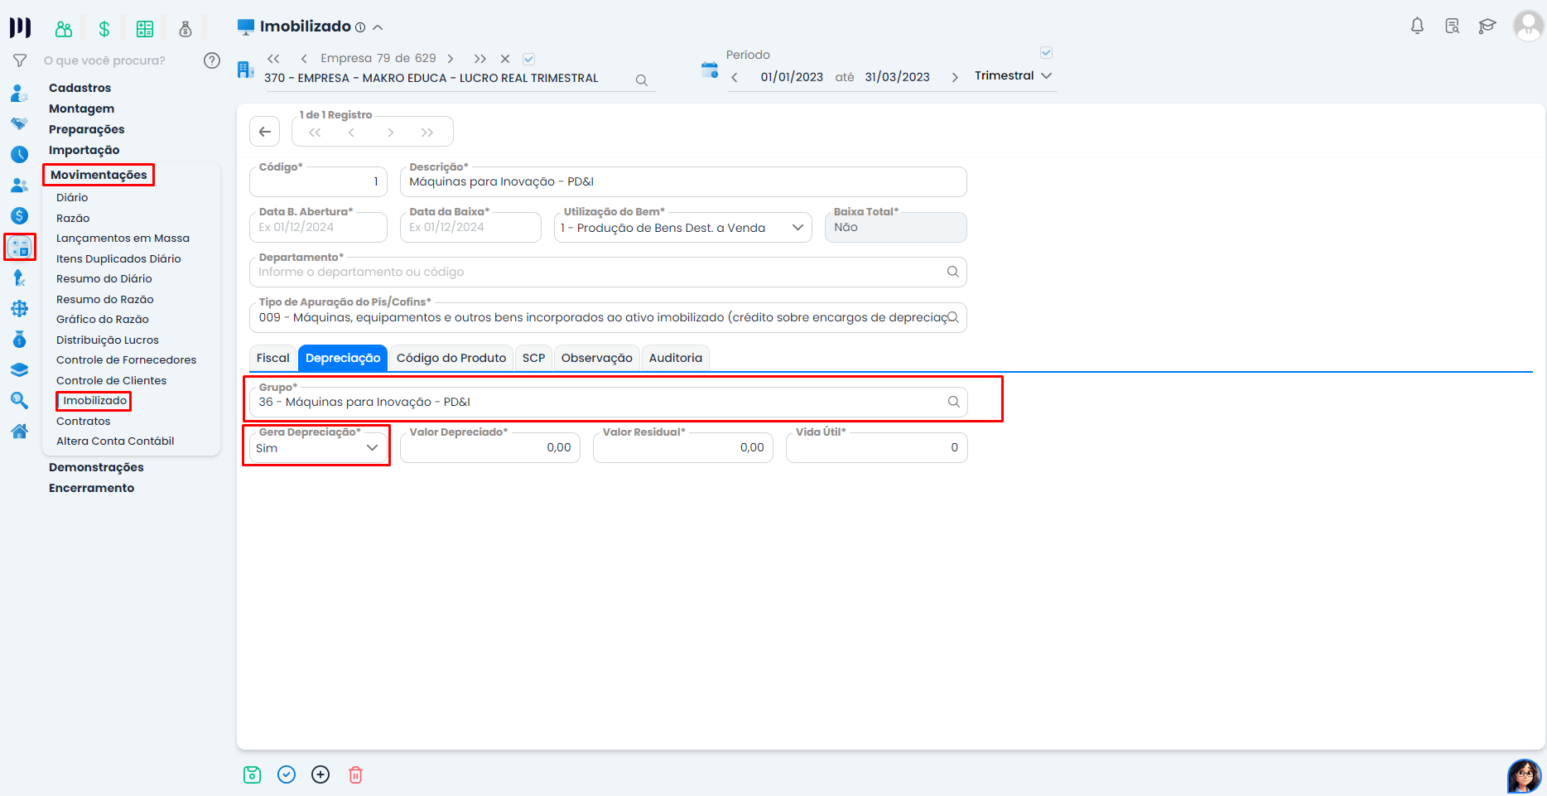Click the graduation cap icon

(x=1487, y=27)
